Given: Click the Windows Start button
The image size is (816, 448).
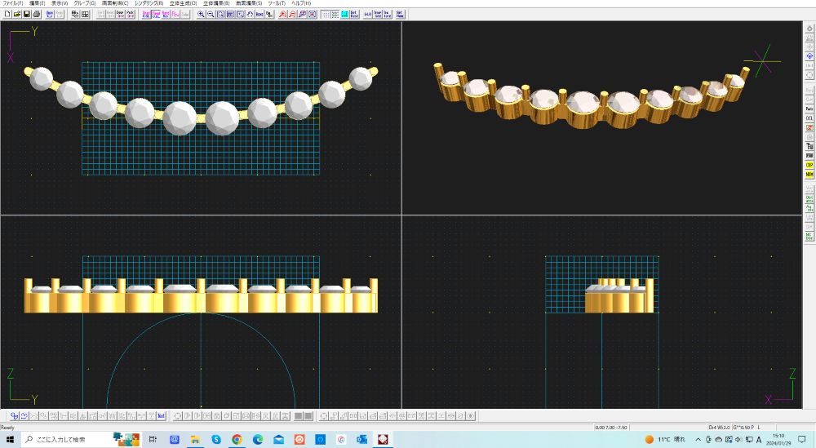Looking at the screenshot, I should [x=11, y=439].
